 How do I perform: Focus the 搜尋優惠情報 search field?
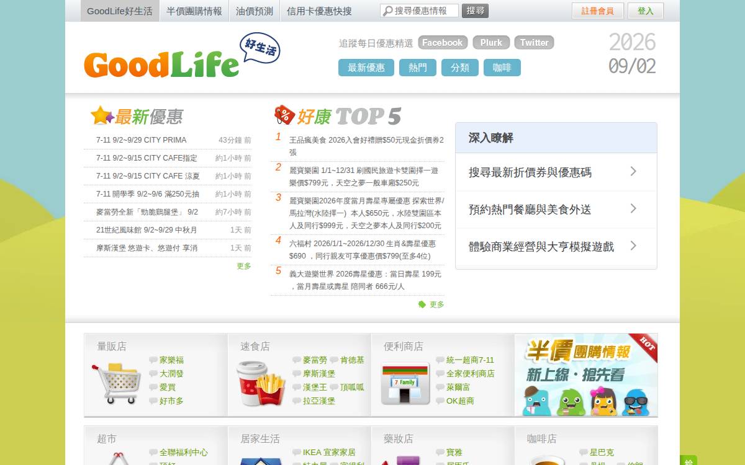point(419,11)
